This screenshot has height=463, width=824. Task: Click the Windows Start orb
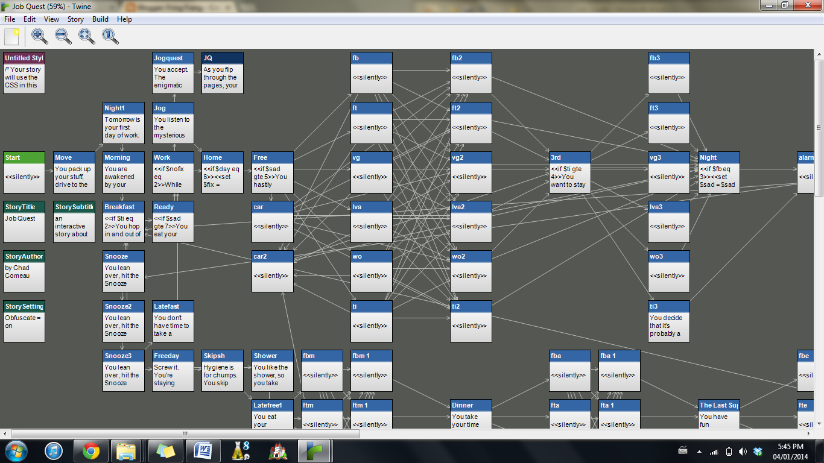(16, 450)
